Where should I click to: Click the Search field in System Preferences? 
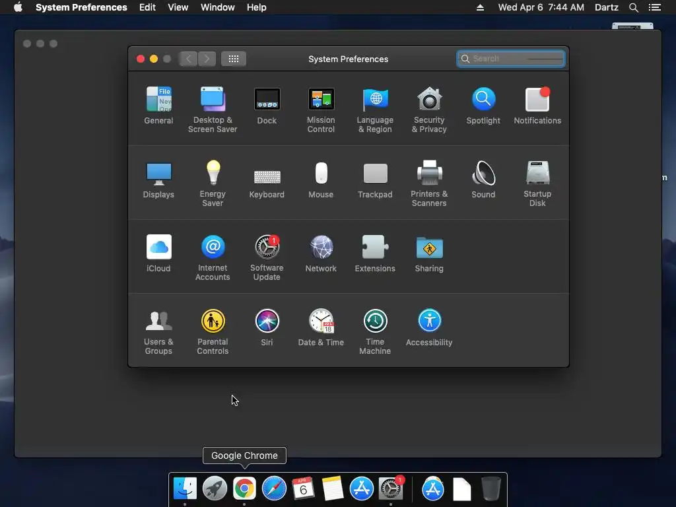point(511,59)
